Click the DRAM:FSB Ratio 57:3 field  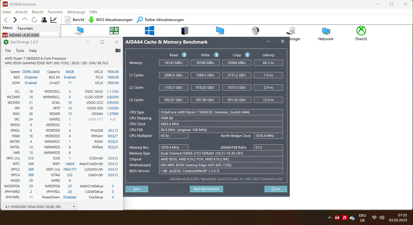(268, 147)
